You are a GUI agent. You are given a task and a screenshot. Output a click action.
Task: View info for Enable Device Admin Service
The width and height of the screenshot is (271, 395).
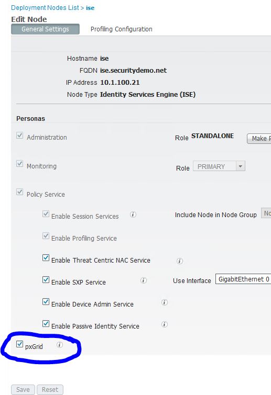click(x=165, y=302)
